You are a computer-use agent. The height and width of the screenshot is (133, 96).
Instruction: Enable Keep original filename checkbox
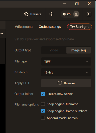tap(43, 104)
